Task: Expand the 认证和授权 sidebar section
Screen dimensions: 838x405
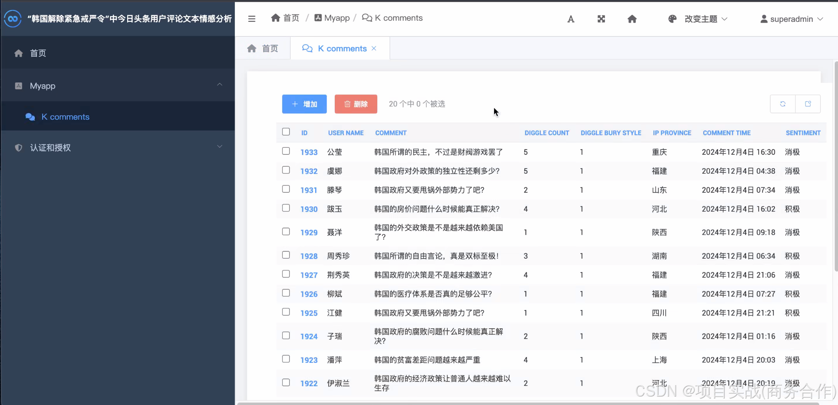Action: pos(118,148)
